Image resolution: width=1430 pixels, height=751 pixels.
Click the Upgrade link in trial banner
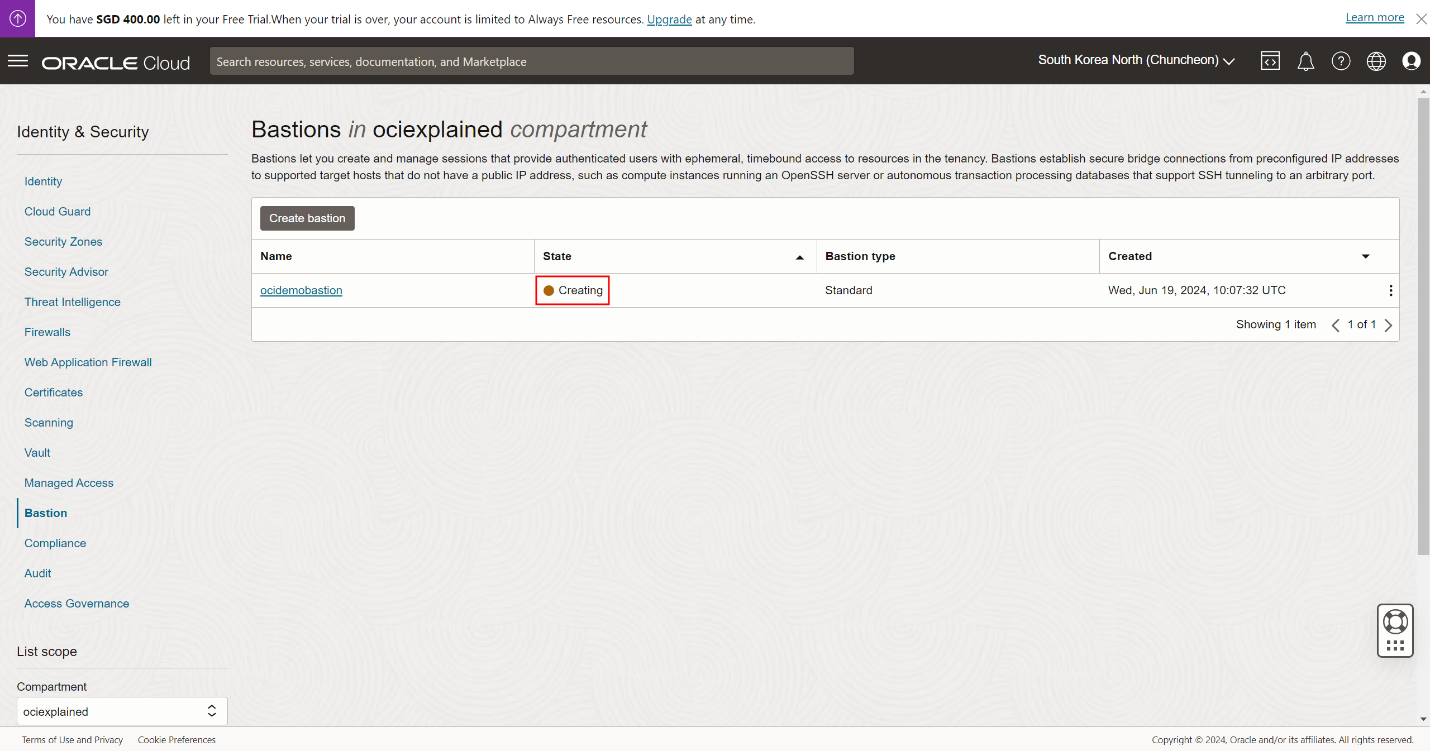click(x=669, y=20)
